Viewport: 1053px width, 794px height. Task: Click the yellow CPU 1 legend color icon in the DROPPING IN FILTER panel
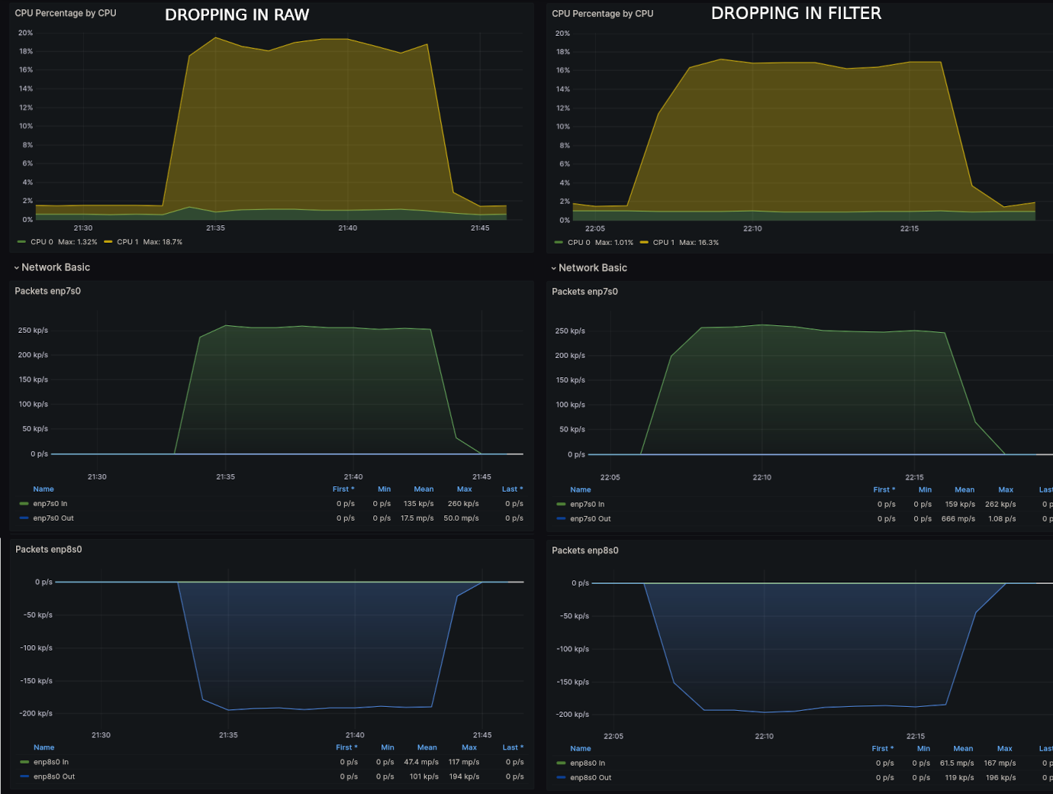(x=644, y=243)
